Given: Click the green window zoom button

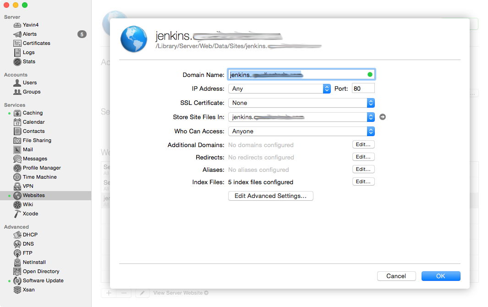Looking at the screenshot, I should pyautogui.click(x=25, y=5).
